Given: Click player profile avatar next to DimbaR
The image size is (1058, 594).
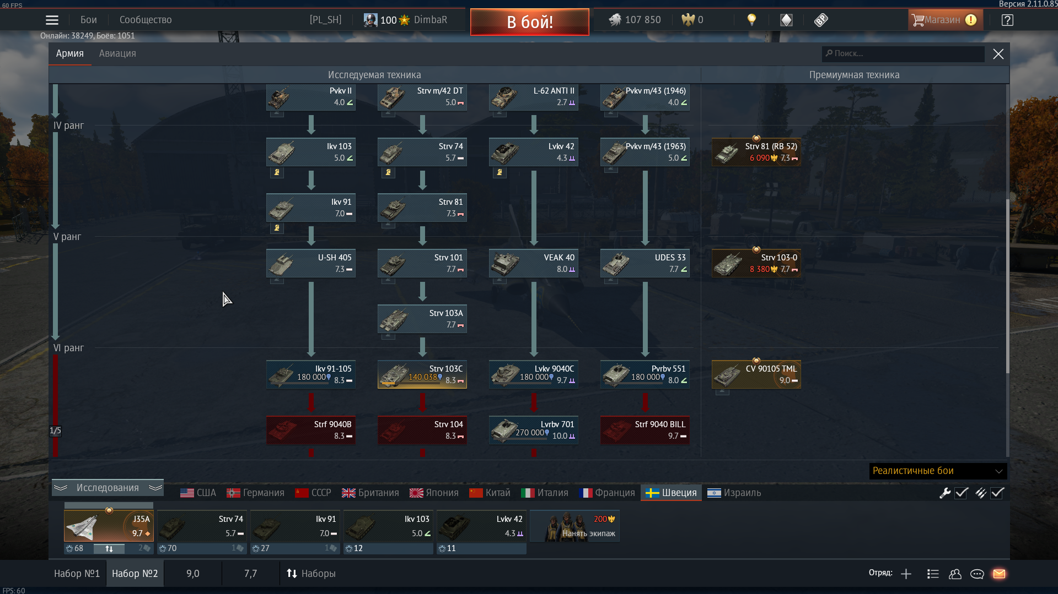Looking at the screenshot, I should [x=370, y=20].
